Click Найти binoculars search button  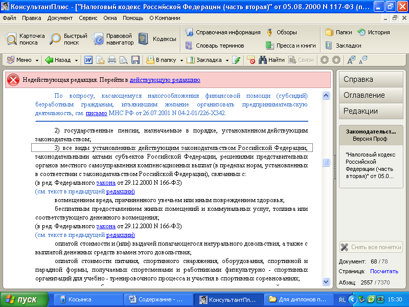click(271, 60)
